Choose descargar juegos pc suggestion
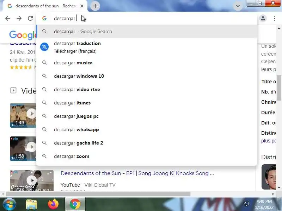The image size is (282, 211). [x=147, y=116]
